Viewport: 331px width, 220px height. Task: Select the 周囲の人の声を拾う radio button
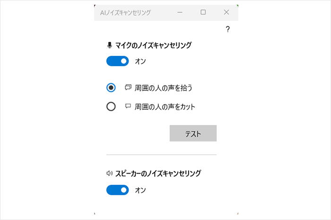[x=111, y=88]
